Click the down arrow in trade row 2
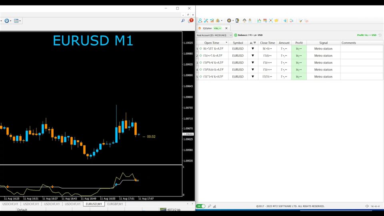This screenshot has width=384, height=216. 253,56
